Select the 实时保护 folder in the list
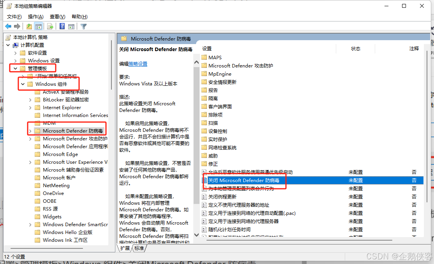434x264 pixels. [217, 139]
